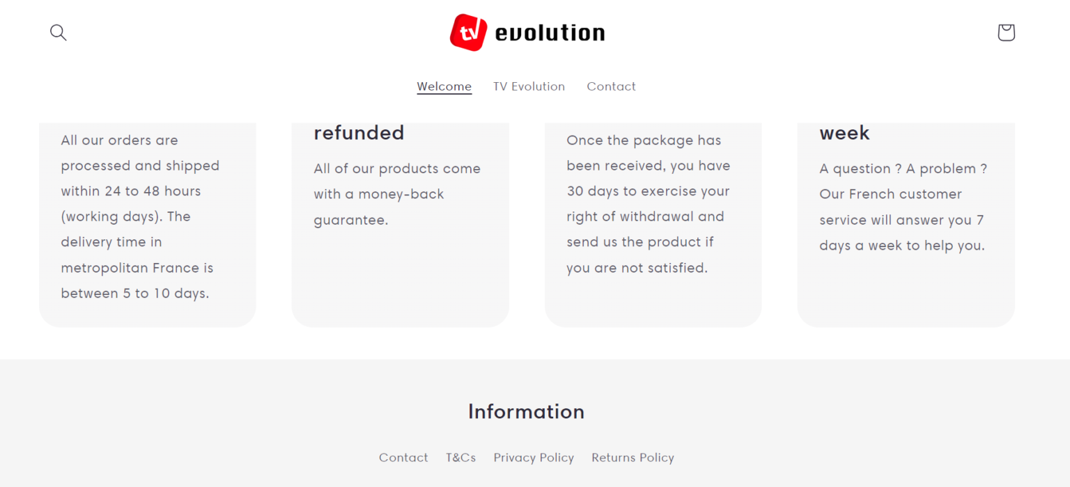Open the Contact page from navigation
Viewport: 1070px width, 487px height.
coord(611,86)
